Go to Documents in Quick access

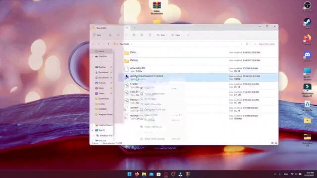coord(103,78)
